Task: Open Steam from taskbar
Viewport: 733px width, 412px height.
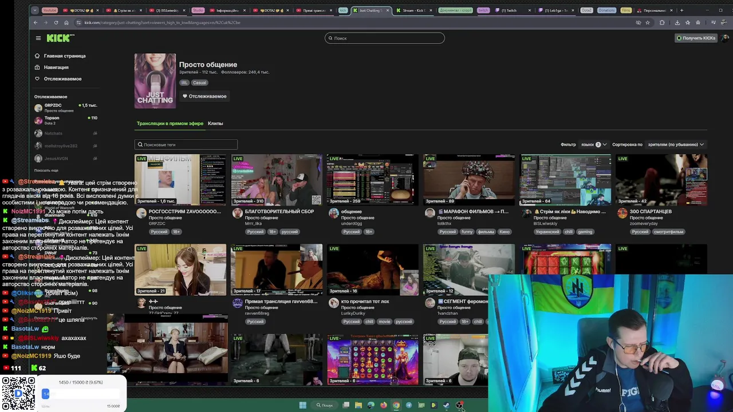Action: (x=447, y=405)
